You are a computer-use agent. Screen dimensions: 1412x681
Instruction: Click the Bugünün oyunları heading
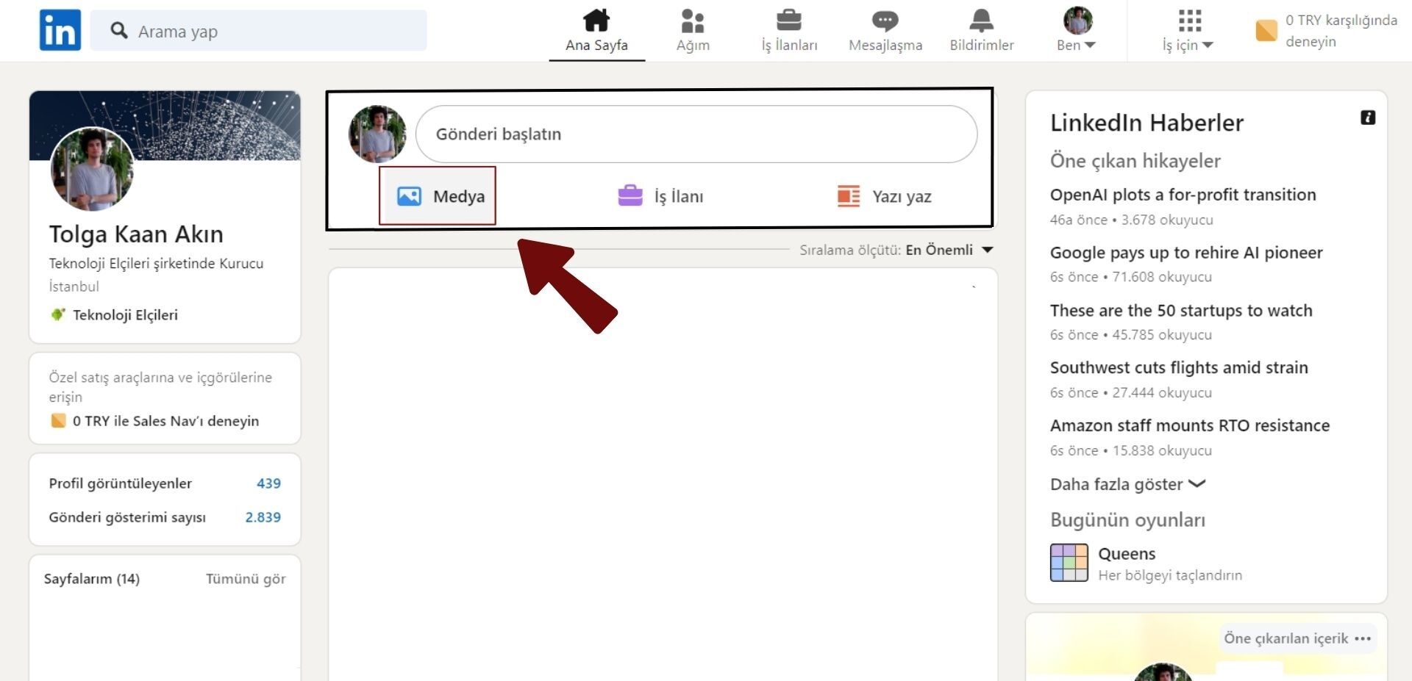click(x=1127, y=520)
